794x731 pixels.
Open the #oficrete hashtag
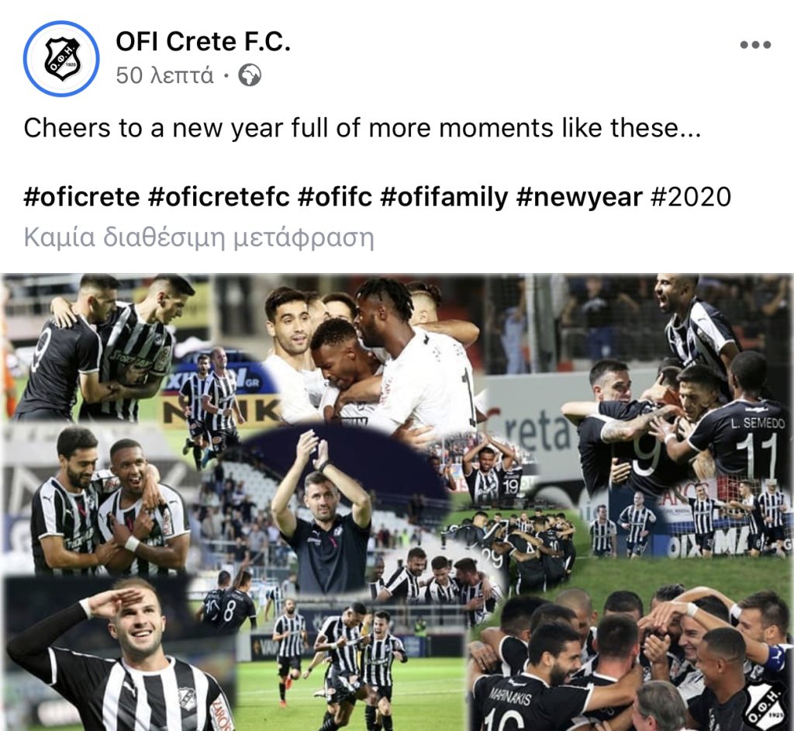pos(81,196)
